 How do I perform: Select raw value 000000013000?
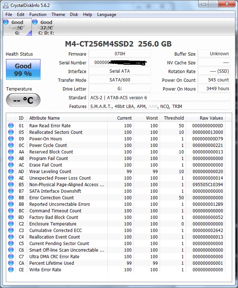click(208, 132)
